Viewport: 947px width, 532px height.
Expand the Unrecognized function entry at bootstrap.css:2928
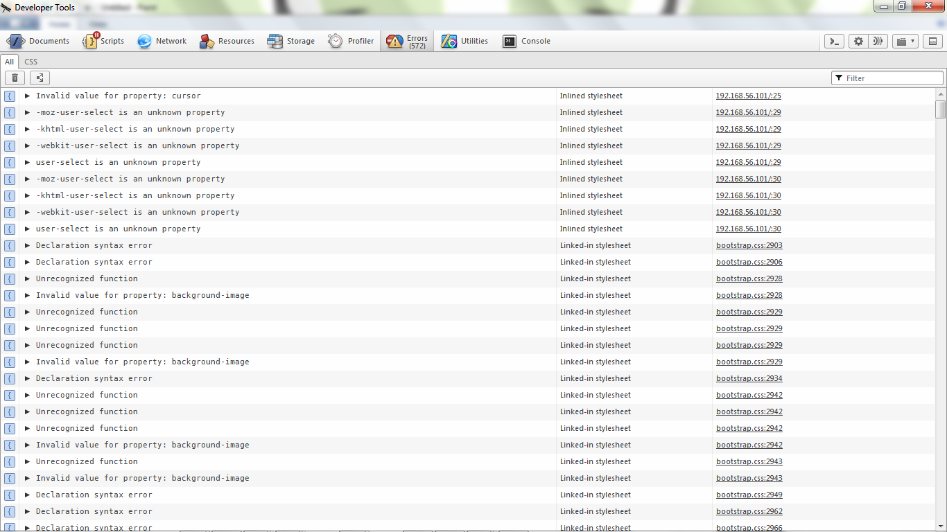pos(28,278)
